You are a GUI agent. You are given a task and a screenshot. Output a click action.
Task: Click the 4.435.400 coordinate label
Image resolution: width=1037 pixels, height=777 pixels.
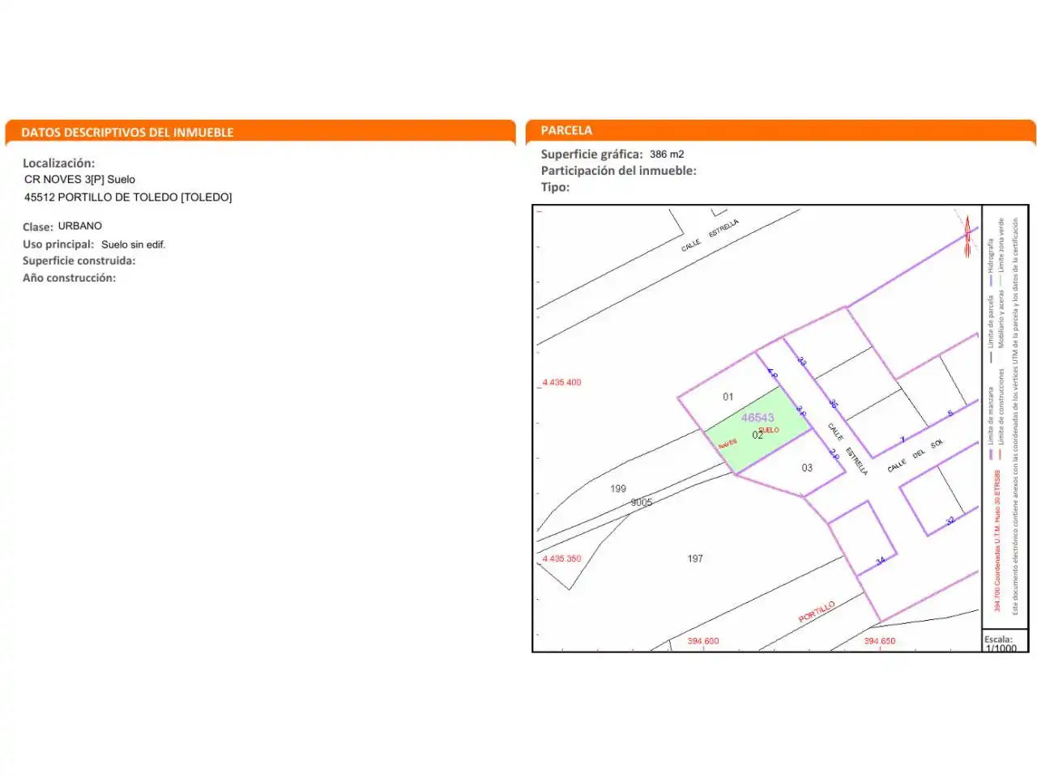(561, 382)
